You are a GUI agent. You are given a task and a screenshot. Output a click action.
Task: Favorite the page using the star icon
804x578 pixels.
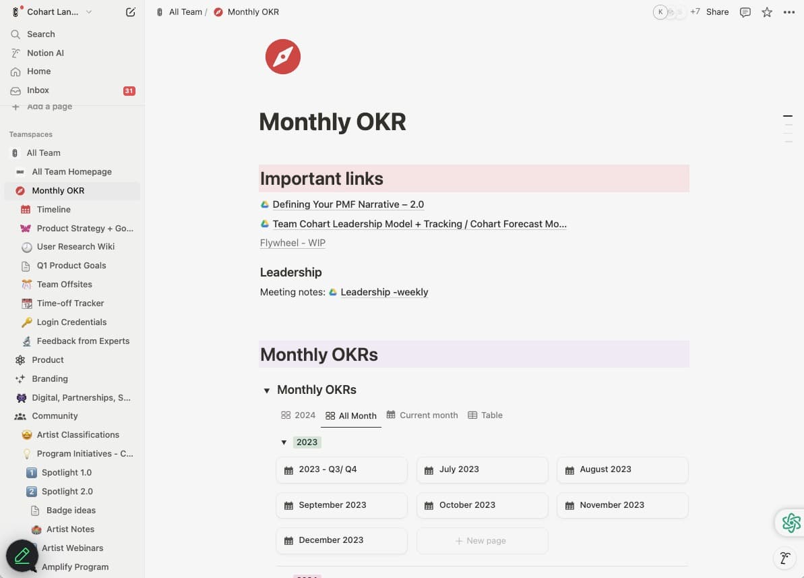pos(766,11)
